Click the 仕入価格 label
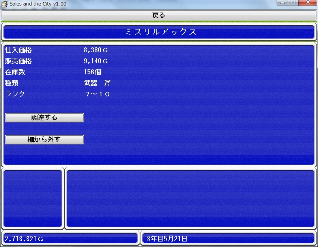The width and height of the screenshot is (318, 247). tap(18, 50)
